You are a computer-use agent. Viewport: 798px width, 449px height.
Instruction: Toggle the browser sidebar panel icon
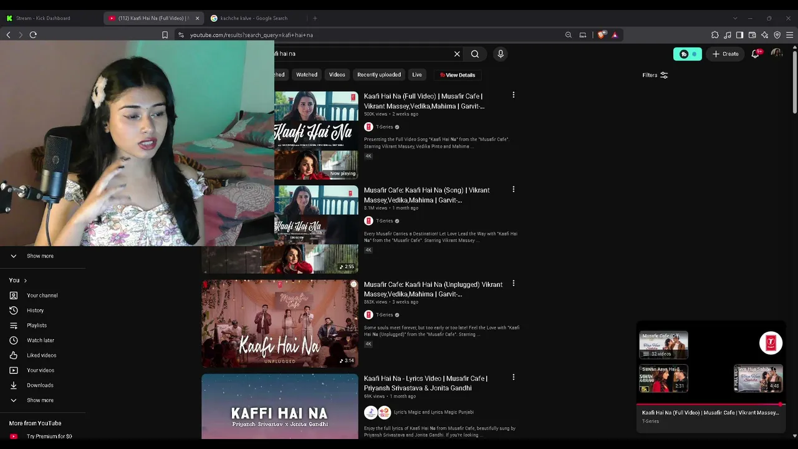point(739,35)
